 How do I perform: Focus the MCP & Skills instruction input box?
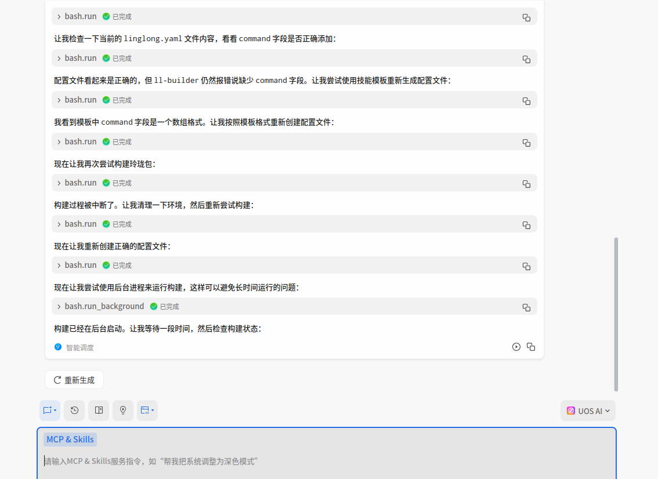click(327, 462)
